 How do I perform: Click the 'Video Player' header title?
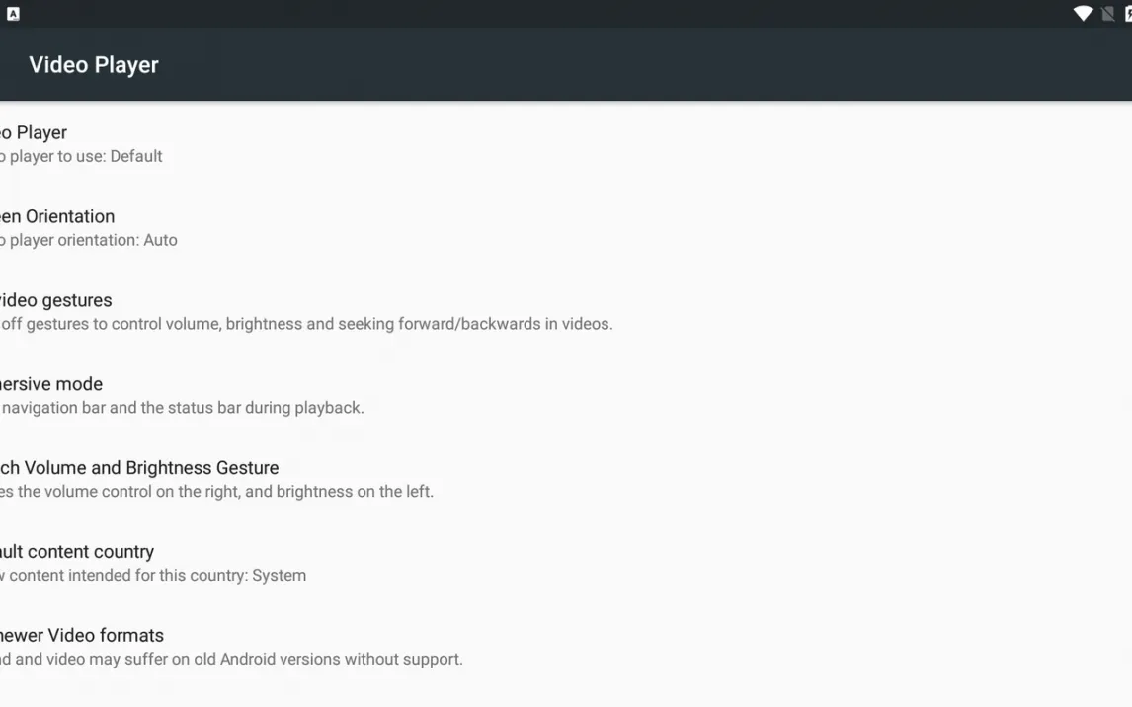coord(94,65)
